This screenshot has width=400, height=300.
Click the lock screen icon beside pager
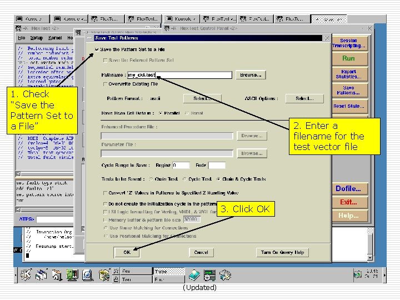(x=116, y=279)
